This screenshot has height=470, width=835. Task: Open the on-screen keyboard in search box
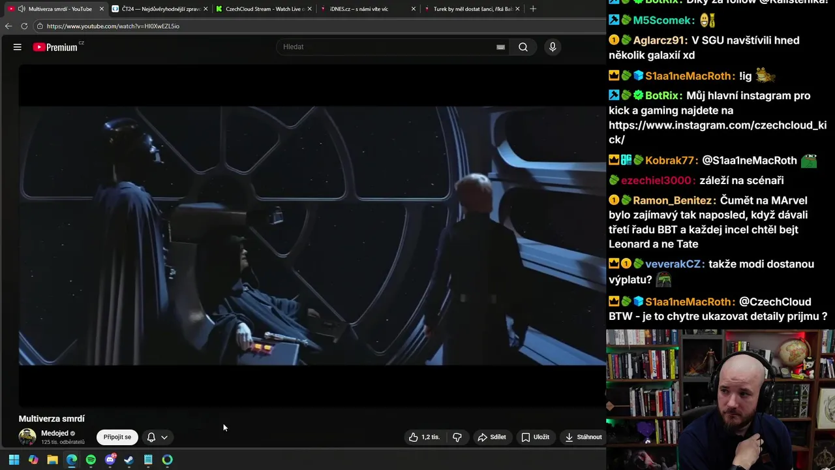pos(500,47)
